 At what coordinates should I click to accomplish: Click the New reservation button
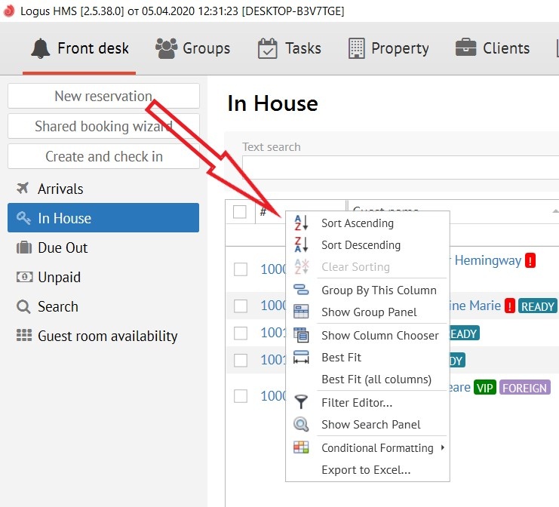(x=103, y=96)
